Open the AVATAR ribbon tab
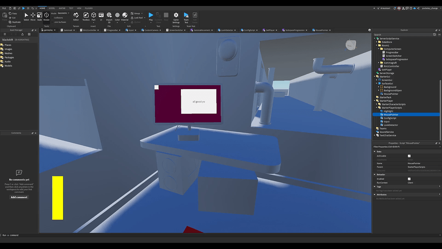The width and height of the screenshot is (442, 249). pos(62,8)
